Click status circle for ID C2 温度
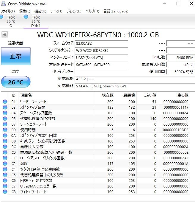 [x=5, y=163]
